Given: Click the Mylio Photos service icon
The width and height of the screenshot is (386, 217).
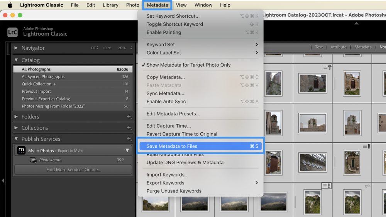Looking at the screenshot, I should pos(22,150).
